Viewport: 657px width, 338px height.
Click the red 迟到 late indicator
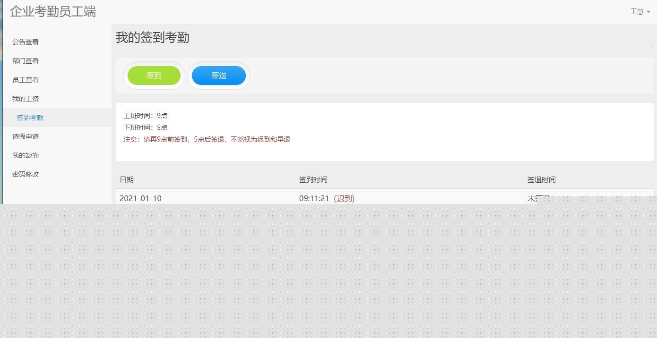tap(344, 198)
